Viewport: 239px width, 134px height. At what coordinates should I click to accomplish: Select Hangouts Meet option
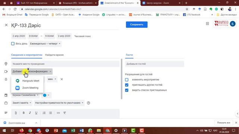point(27,81)
